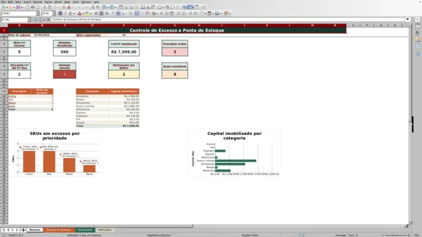Open the Background Color dropdown arrow

click(x=91, y=13)
